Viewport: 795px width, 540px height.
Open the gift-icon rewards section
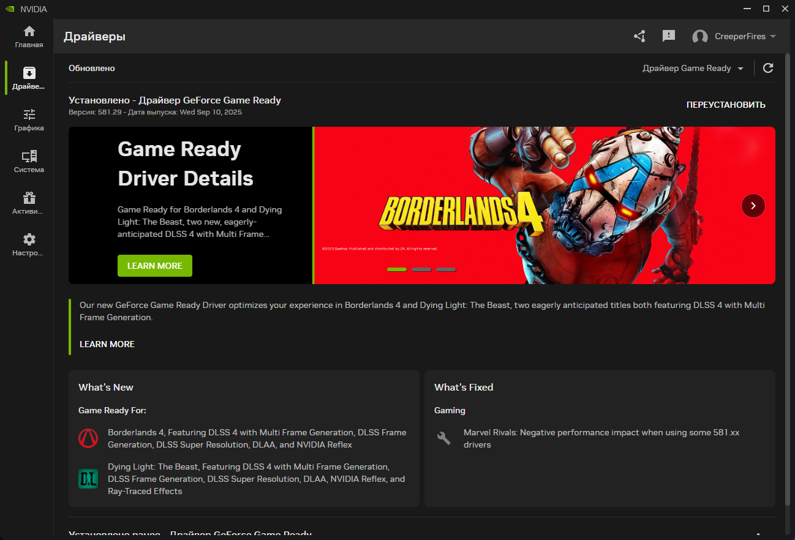tap(29, 203)
